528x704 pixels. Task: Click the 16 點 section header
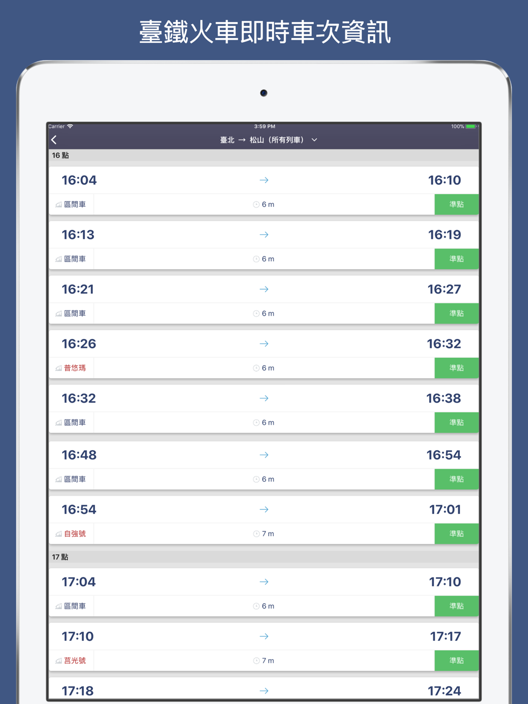pyautogui.click(x=60, y=156)
